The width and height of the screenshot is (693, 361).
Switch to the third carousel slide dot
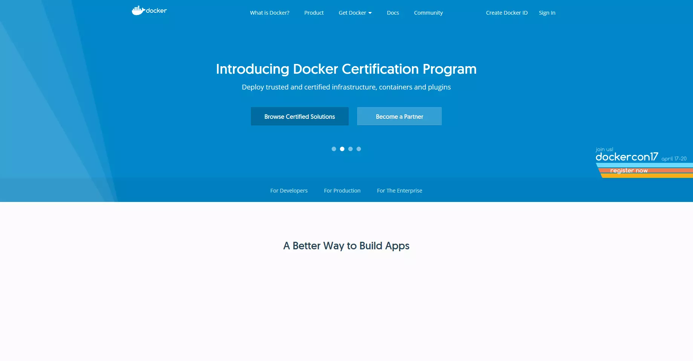[x=350, y=149]
